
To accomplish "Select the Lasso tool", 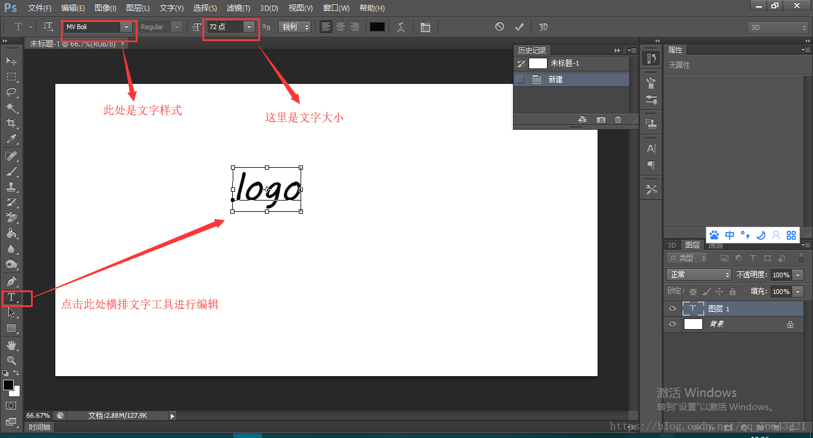I will point(11,92).
